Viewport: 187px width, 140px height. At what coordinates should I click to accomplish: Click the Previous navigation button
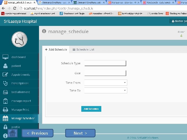(37, 133)
